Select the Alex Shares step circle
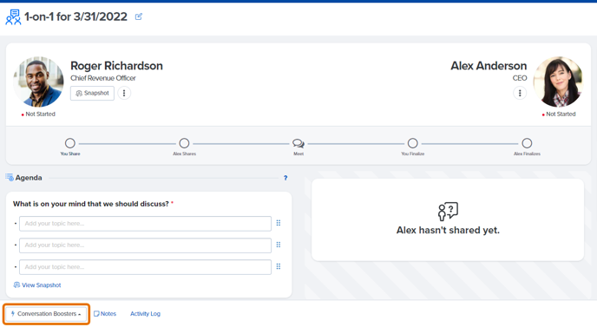This screenshot has height=327, width=597. [x=184, y=143]
